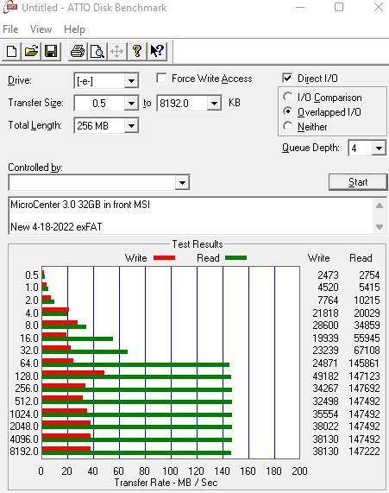Click in the description text box
This screenshot has height=493, width=389.
191,216
